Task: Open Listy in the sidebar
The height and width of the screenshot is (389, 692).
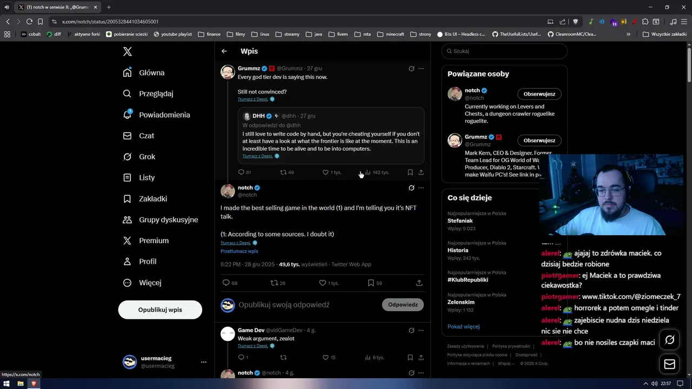Action: [139, 177]
